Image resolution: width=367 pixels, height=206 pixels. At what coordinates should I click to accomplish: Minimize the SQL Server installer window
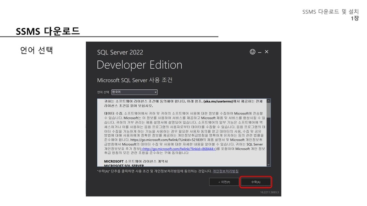click(x=259, y=52)
